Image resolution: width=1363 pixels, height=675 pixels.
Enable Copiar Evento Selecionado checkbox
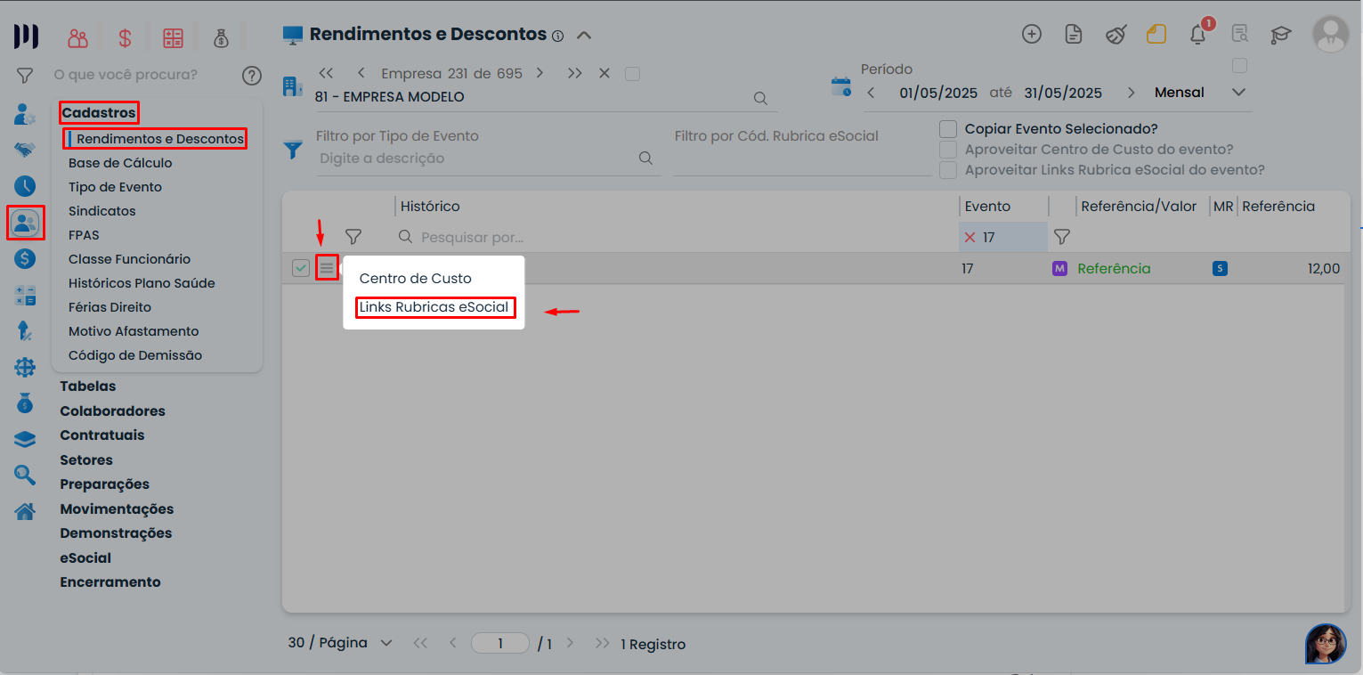[x=948, y=129]
